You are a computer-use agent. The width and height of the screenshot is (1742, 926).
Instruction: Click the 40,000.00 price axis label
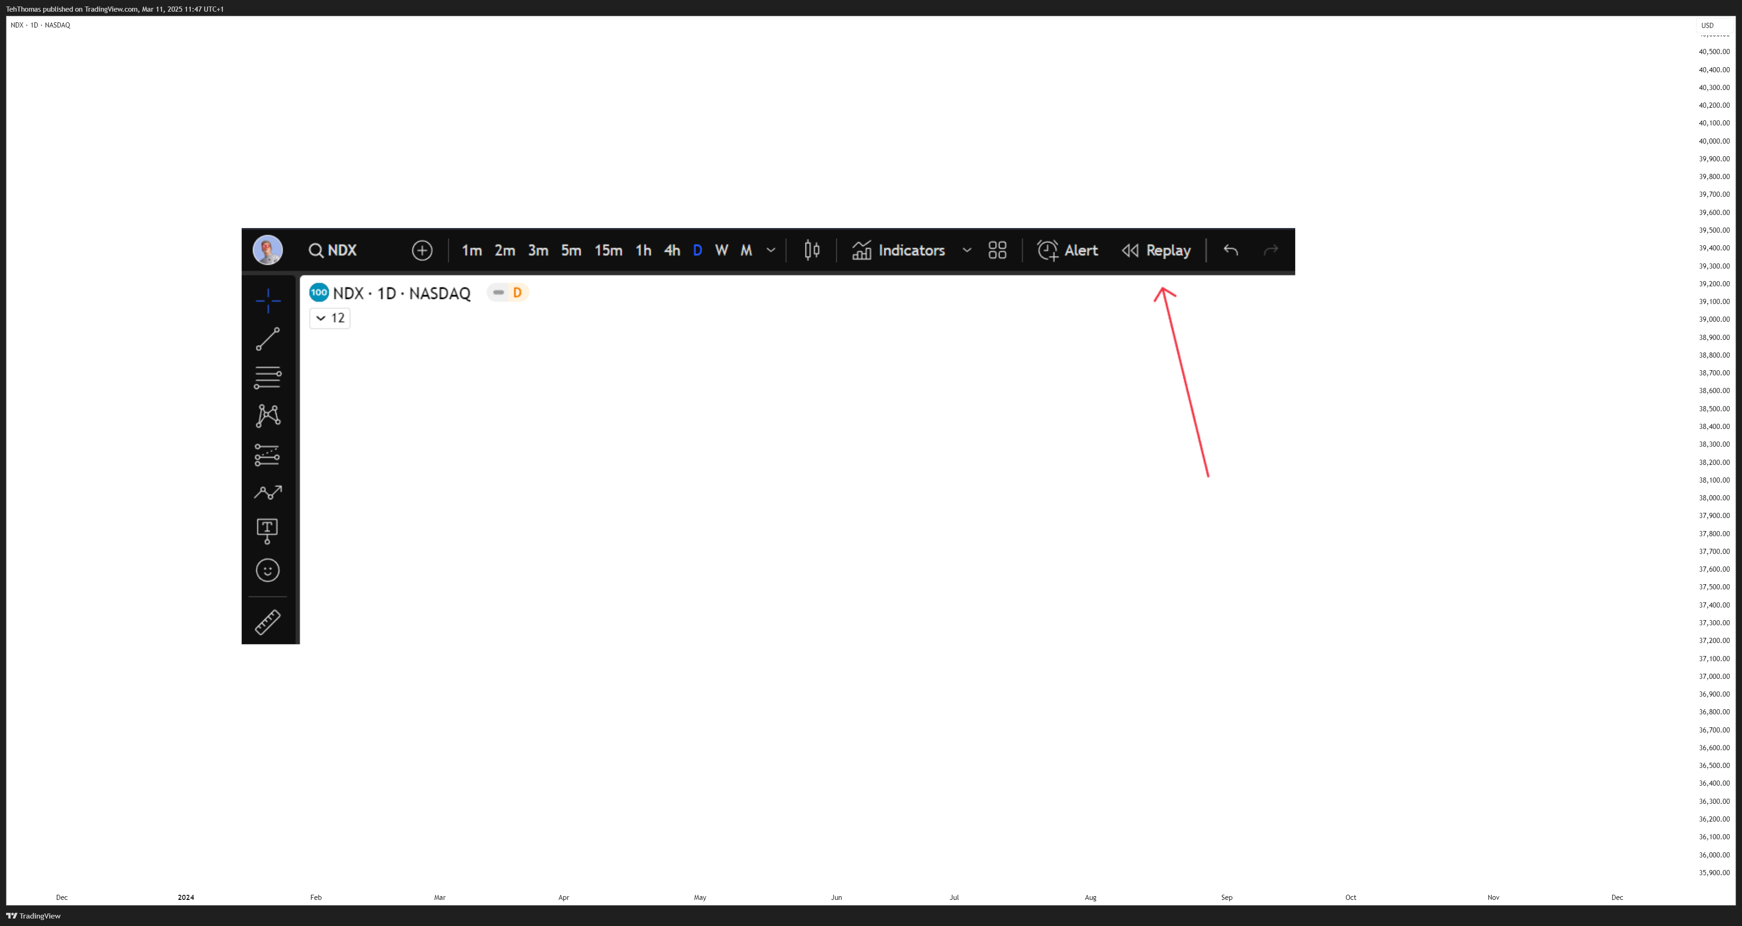(x=1714, y=141)
